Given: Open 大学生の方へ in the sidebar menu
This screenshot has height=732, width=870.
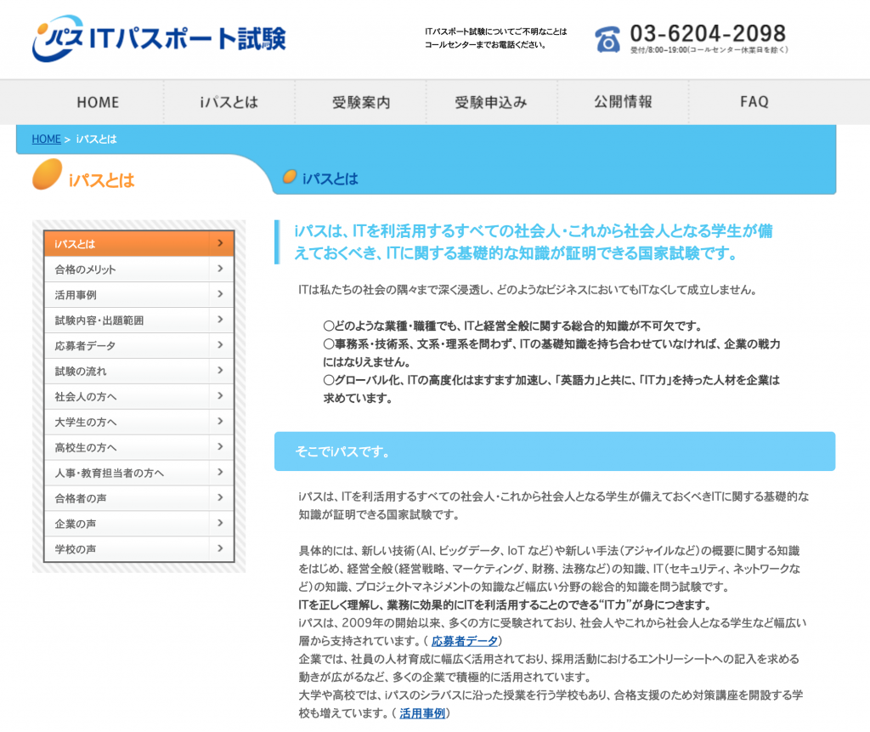Looking at the screenshot, I should [139, 422].
